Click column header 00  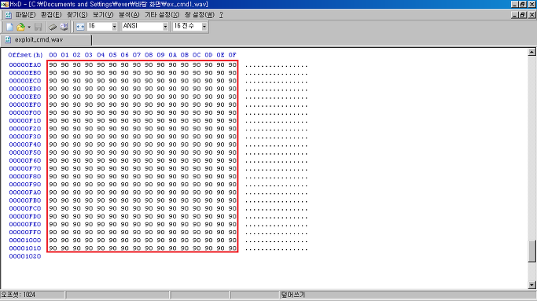point(53,55)
